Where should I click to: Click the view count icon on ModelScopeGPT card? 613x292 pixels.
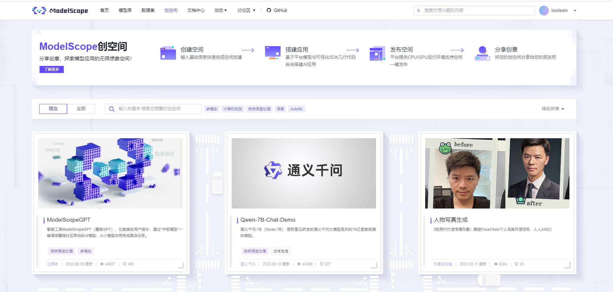(102, 264)
